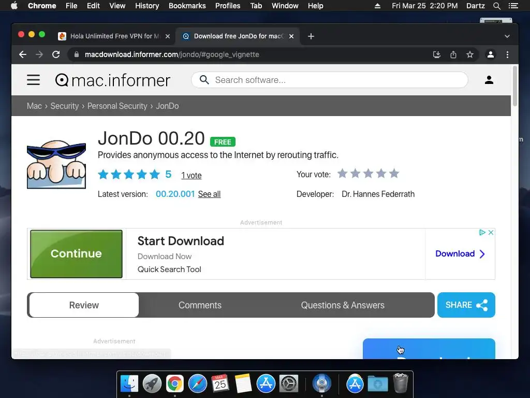The width and height of the screenshot is (530, 398).
Task: Rate JonDo with the fifth vote star
Action: 394,174
